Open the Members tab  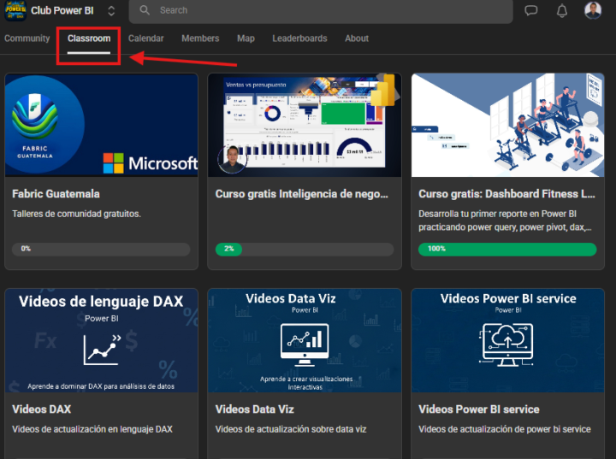tap(200, 38)
